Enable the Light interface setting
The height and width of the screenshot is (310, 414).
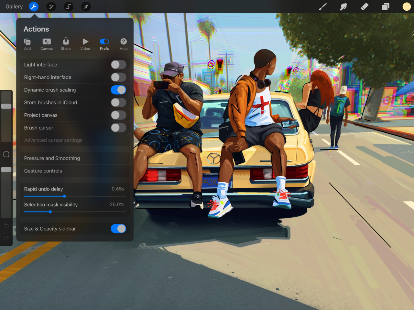[118, 65]
